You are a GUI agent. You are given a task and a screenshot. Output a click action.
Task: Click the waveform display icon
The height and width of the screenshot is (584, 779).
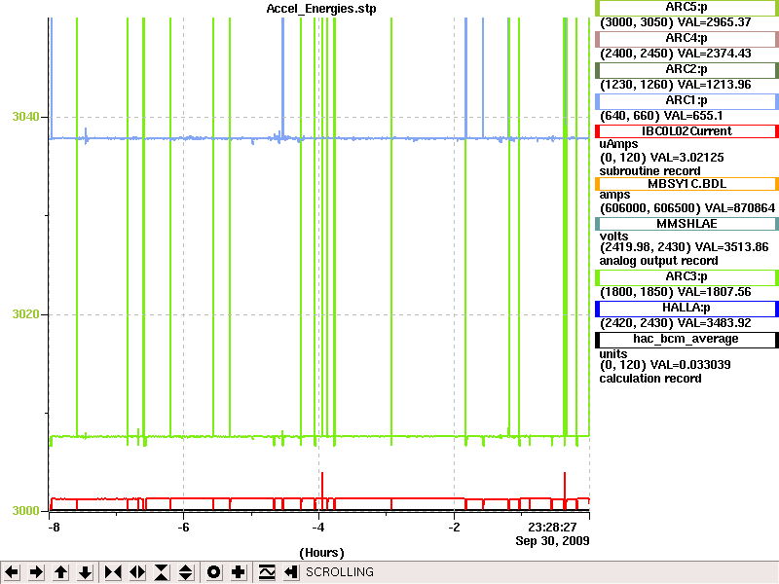(x=267, y=572)
